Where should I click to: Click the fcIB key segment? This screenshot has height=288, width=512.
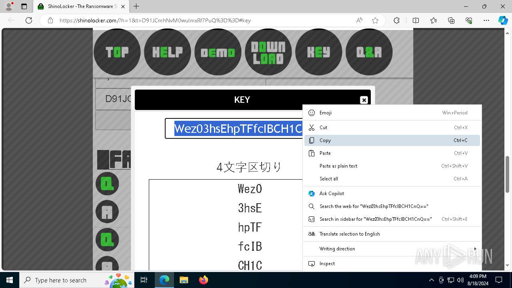(x=250, y=246)
